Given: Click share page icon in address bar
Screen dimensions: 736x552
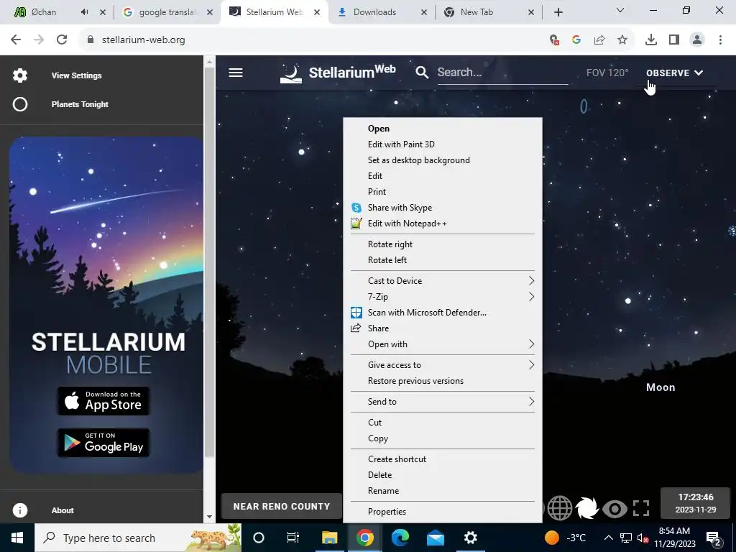Looking at the screenshot, I should (x=599, y=40).
